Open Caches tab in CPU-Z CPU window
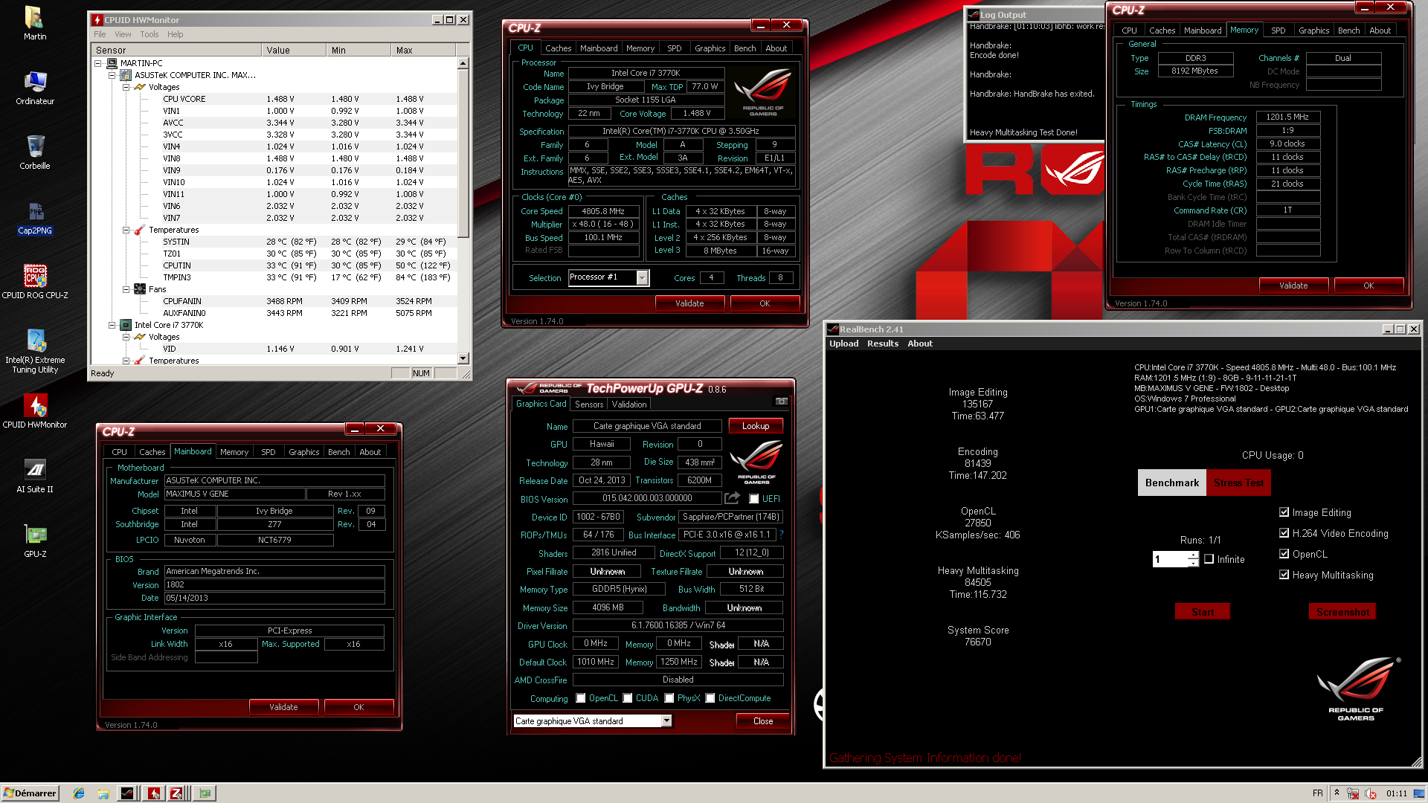The width and height of the screenshot is (1428, 803). (558, 48)
